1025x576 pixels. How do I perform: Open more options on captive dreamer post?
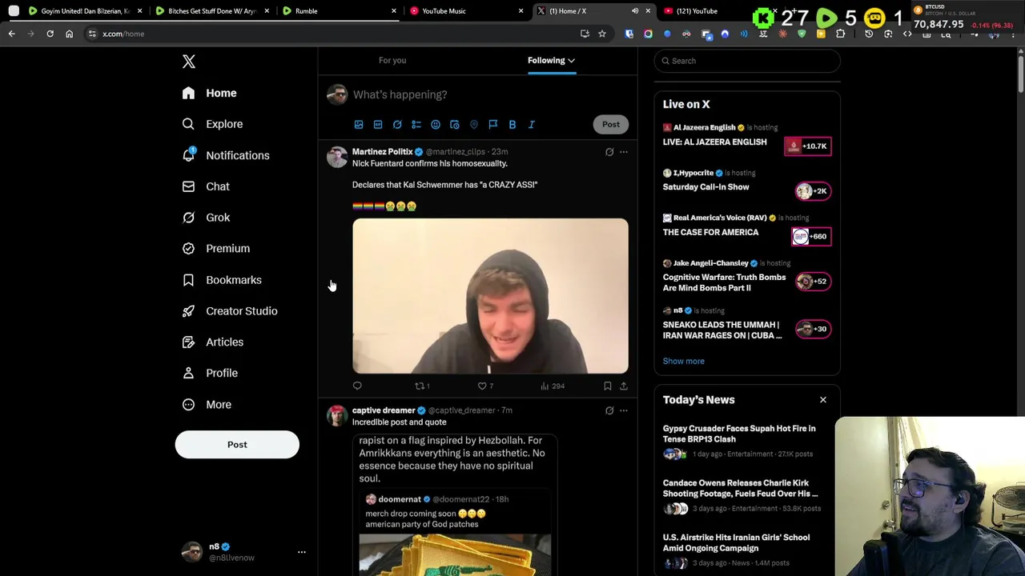[x=624, y=410]
